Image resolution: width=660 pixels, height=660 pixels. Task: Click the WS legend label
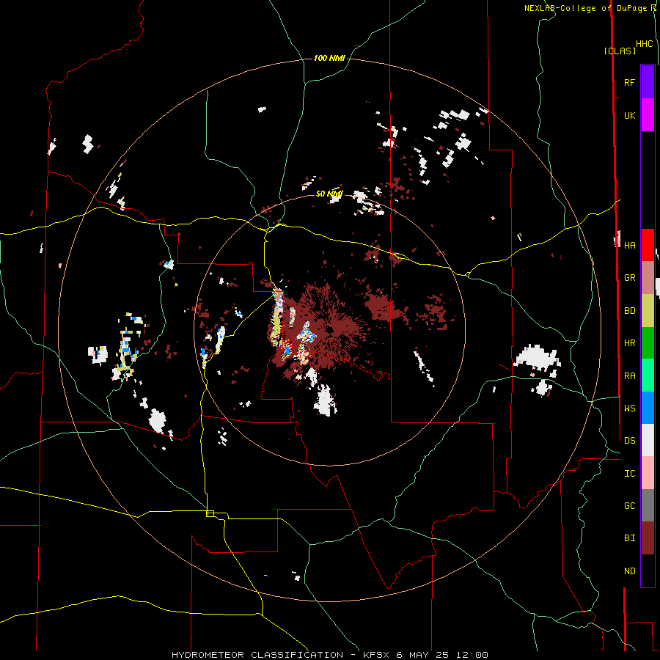click(629, 408)
